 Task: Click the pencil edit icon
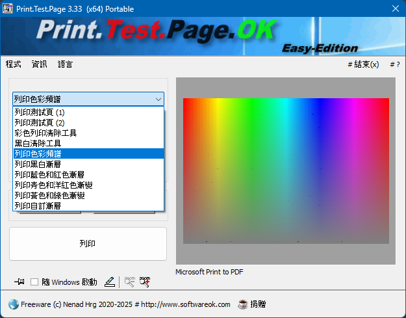pyautogui.click(x=109, y=282)
